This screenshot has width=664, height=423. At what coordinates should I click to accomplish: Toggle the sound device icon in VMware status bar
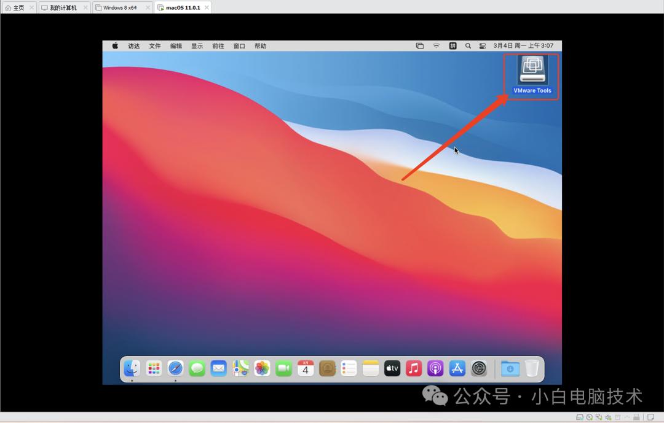click(x=608, y=417)
